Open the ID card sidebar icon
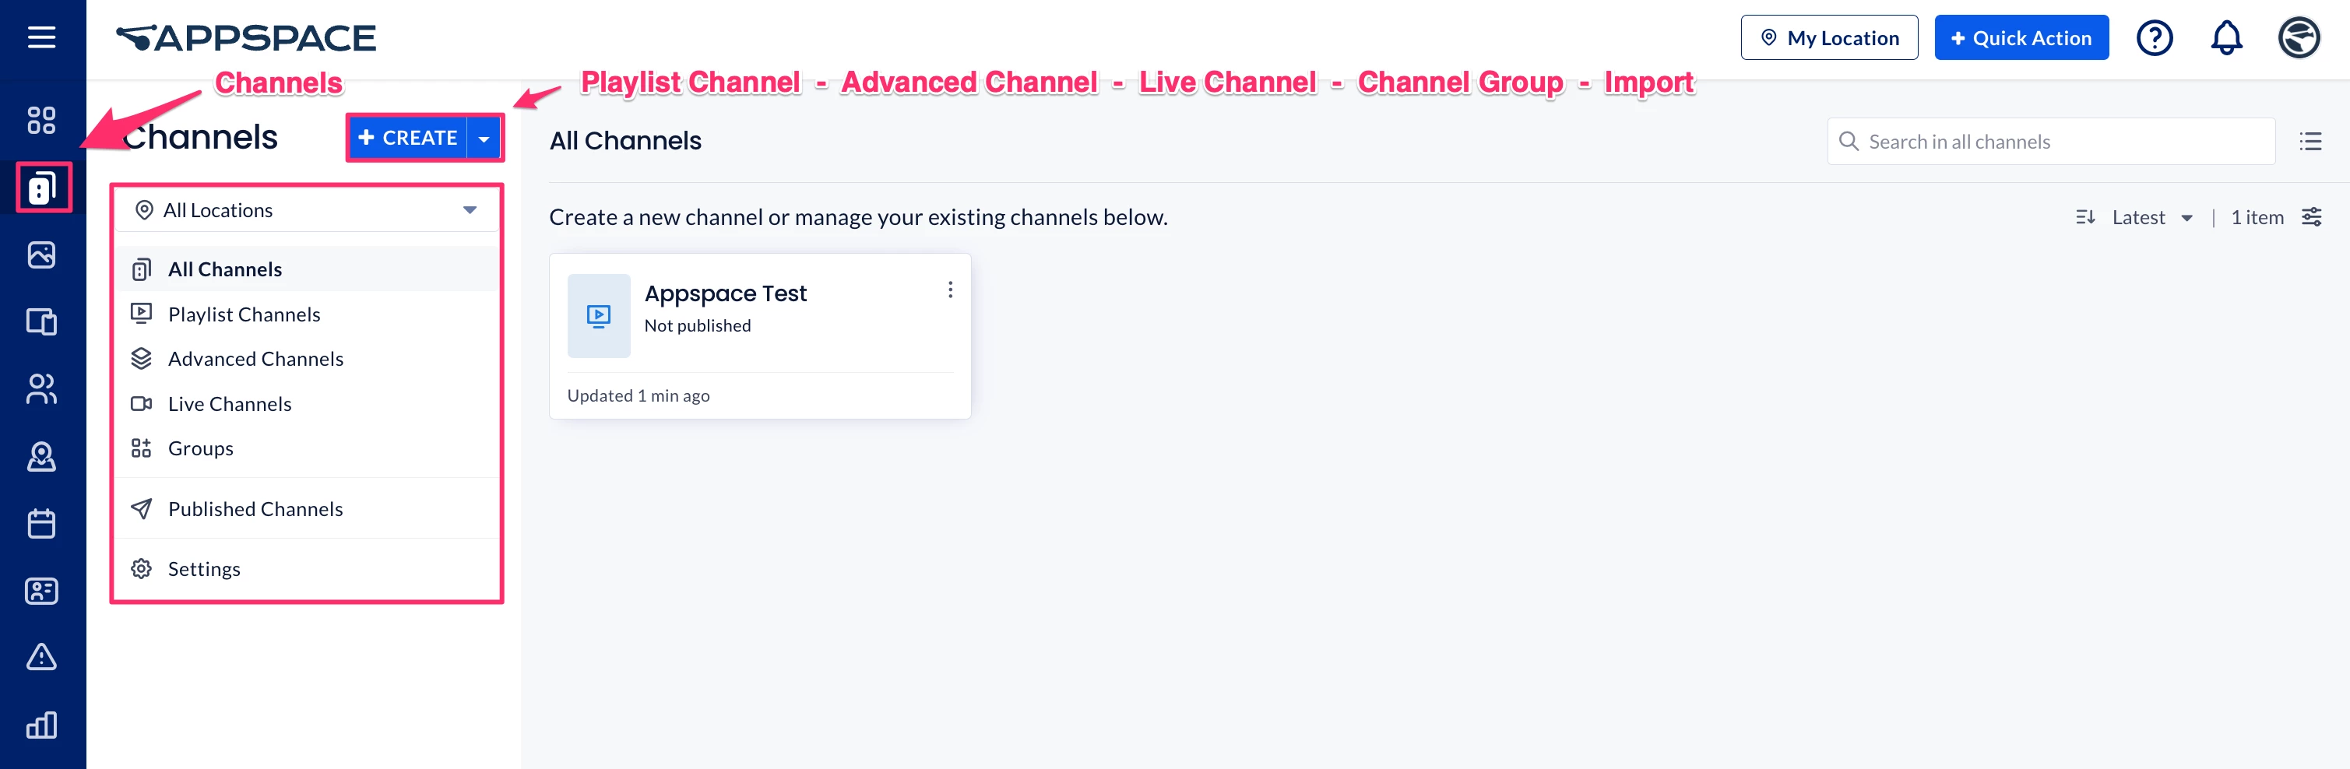This screenshot has width=2350, height=769. tap(41, 591)
